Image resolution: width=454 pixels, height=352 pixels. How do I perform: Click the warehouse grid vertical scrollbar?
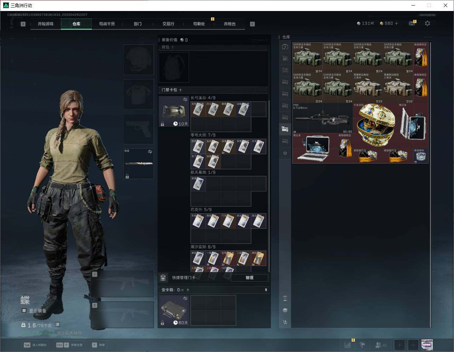(430, 185)
